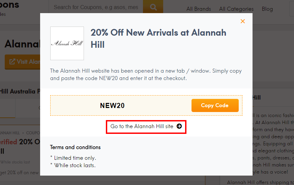Viewport: 294px width, 185px height.
Task: Click the site logo text at top left
Action: pos(9,5)
